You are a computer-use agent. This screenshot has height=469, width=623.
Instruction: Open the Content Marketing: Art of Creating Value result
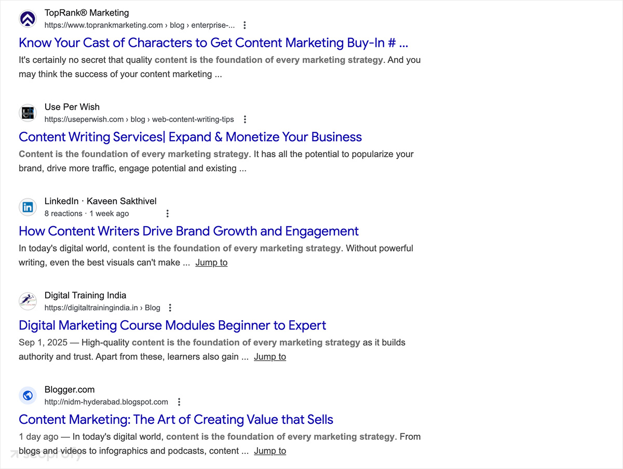tap(176, 419)
